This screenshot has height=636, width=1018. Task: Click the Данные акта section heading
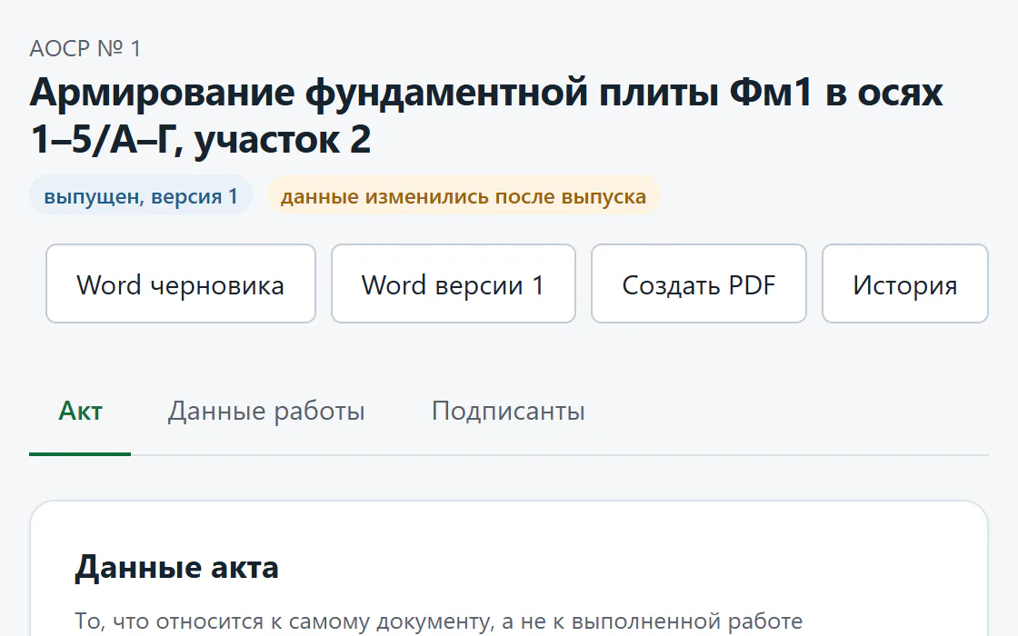pyautogui.click(x=176, y=567)
